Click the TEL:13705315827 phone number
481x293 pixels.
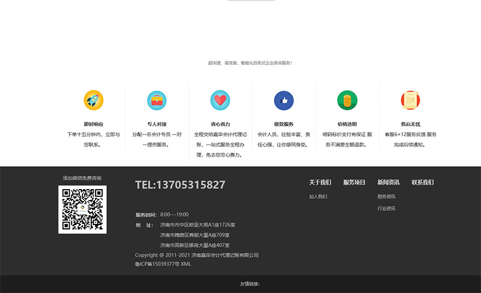[180, 185]
